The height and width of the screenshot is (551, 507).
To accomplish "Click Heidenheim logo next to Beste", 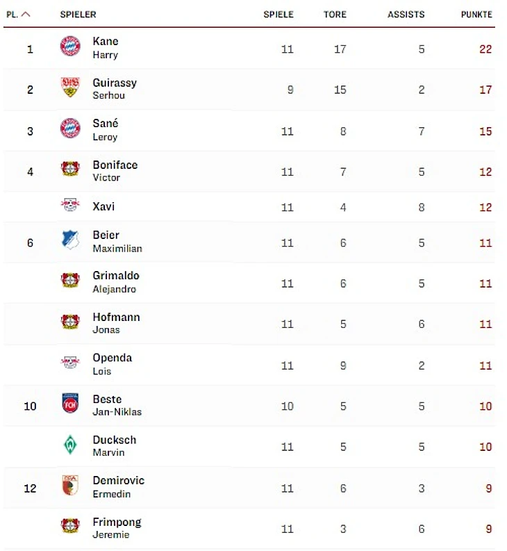I will pos(70,403).
